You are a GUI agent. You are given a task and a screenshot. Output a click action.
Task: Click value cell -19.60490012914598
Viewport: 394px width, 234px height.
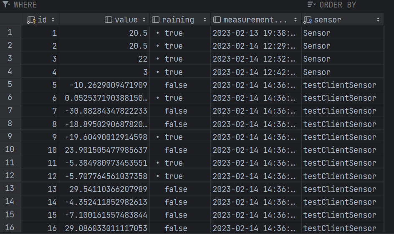pyautogui.click(x=104, y=137)
